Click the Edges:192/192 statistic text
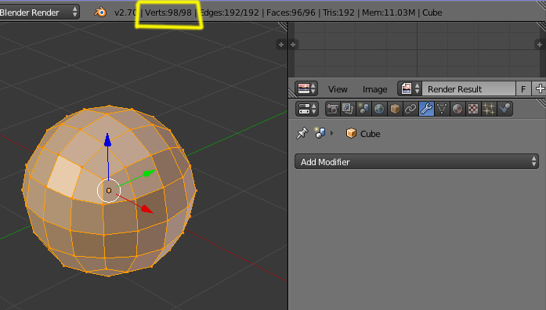 click(230, 13)
